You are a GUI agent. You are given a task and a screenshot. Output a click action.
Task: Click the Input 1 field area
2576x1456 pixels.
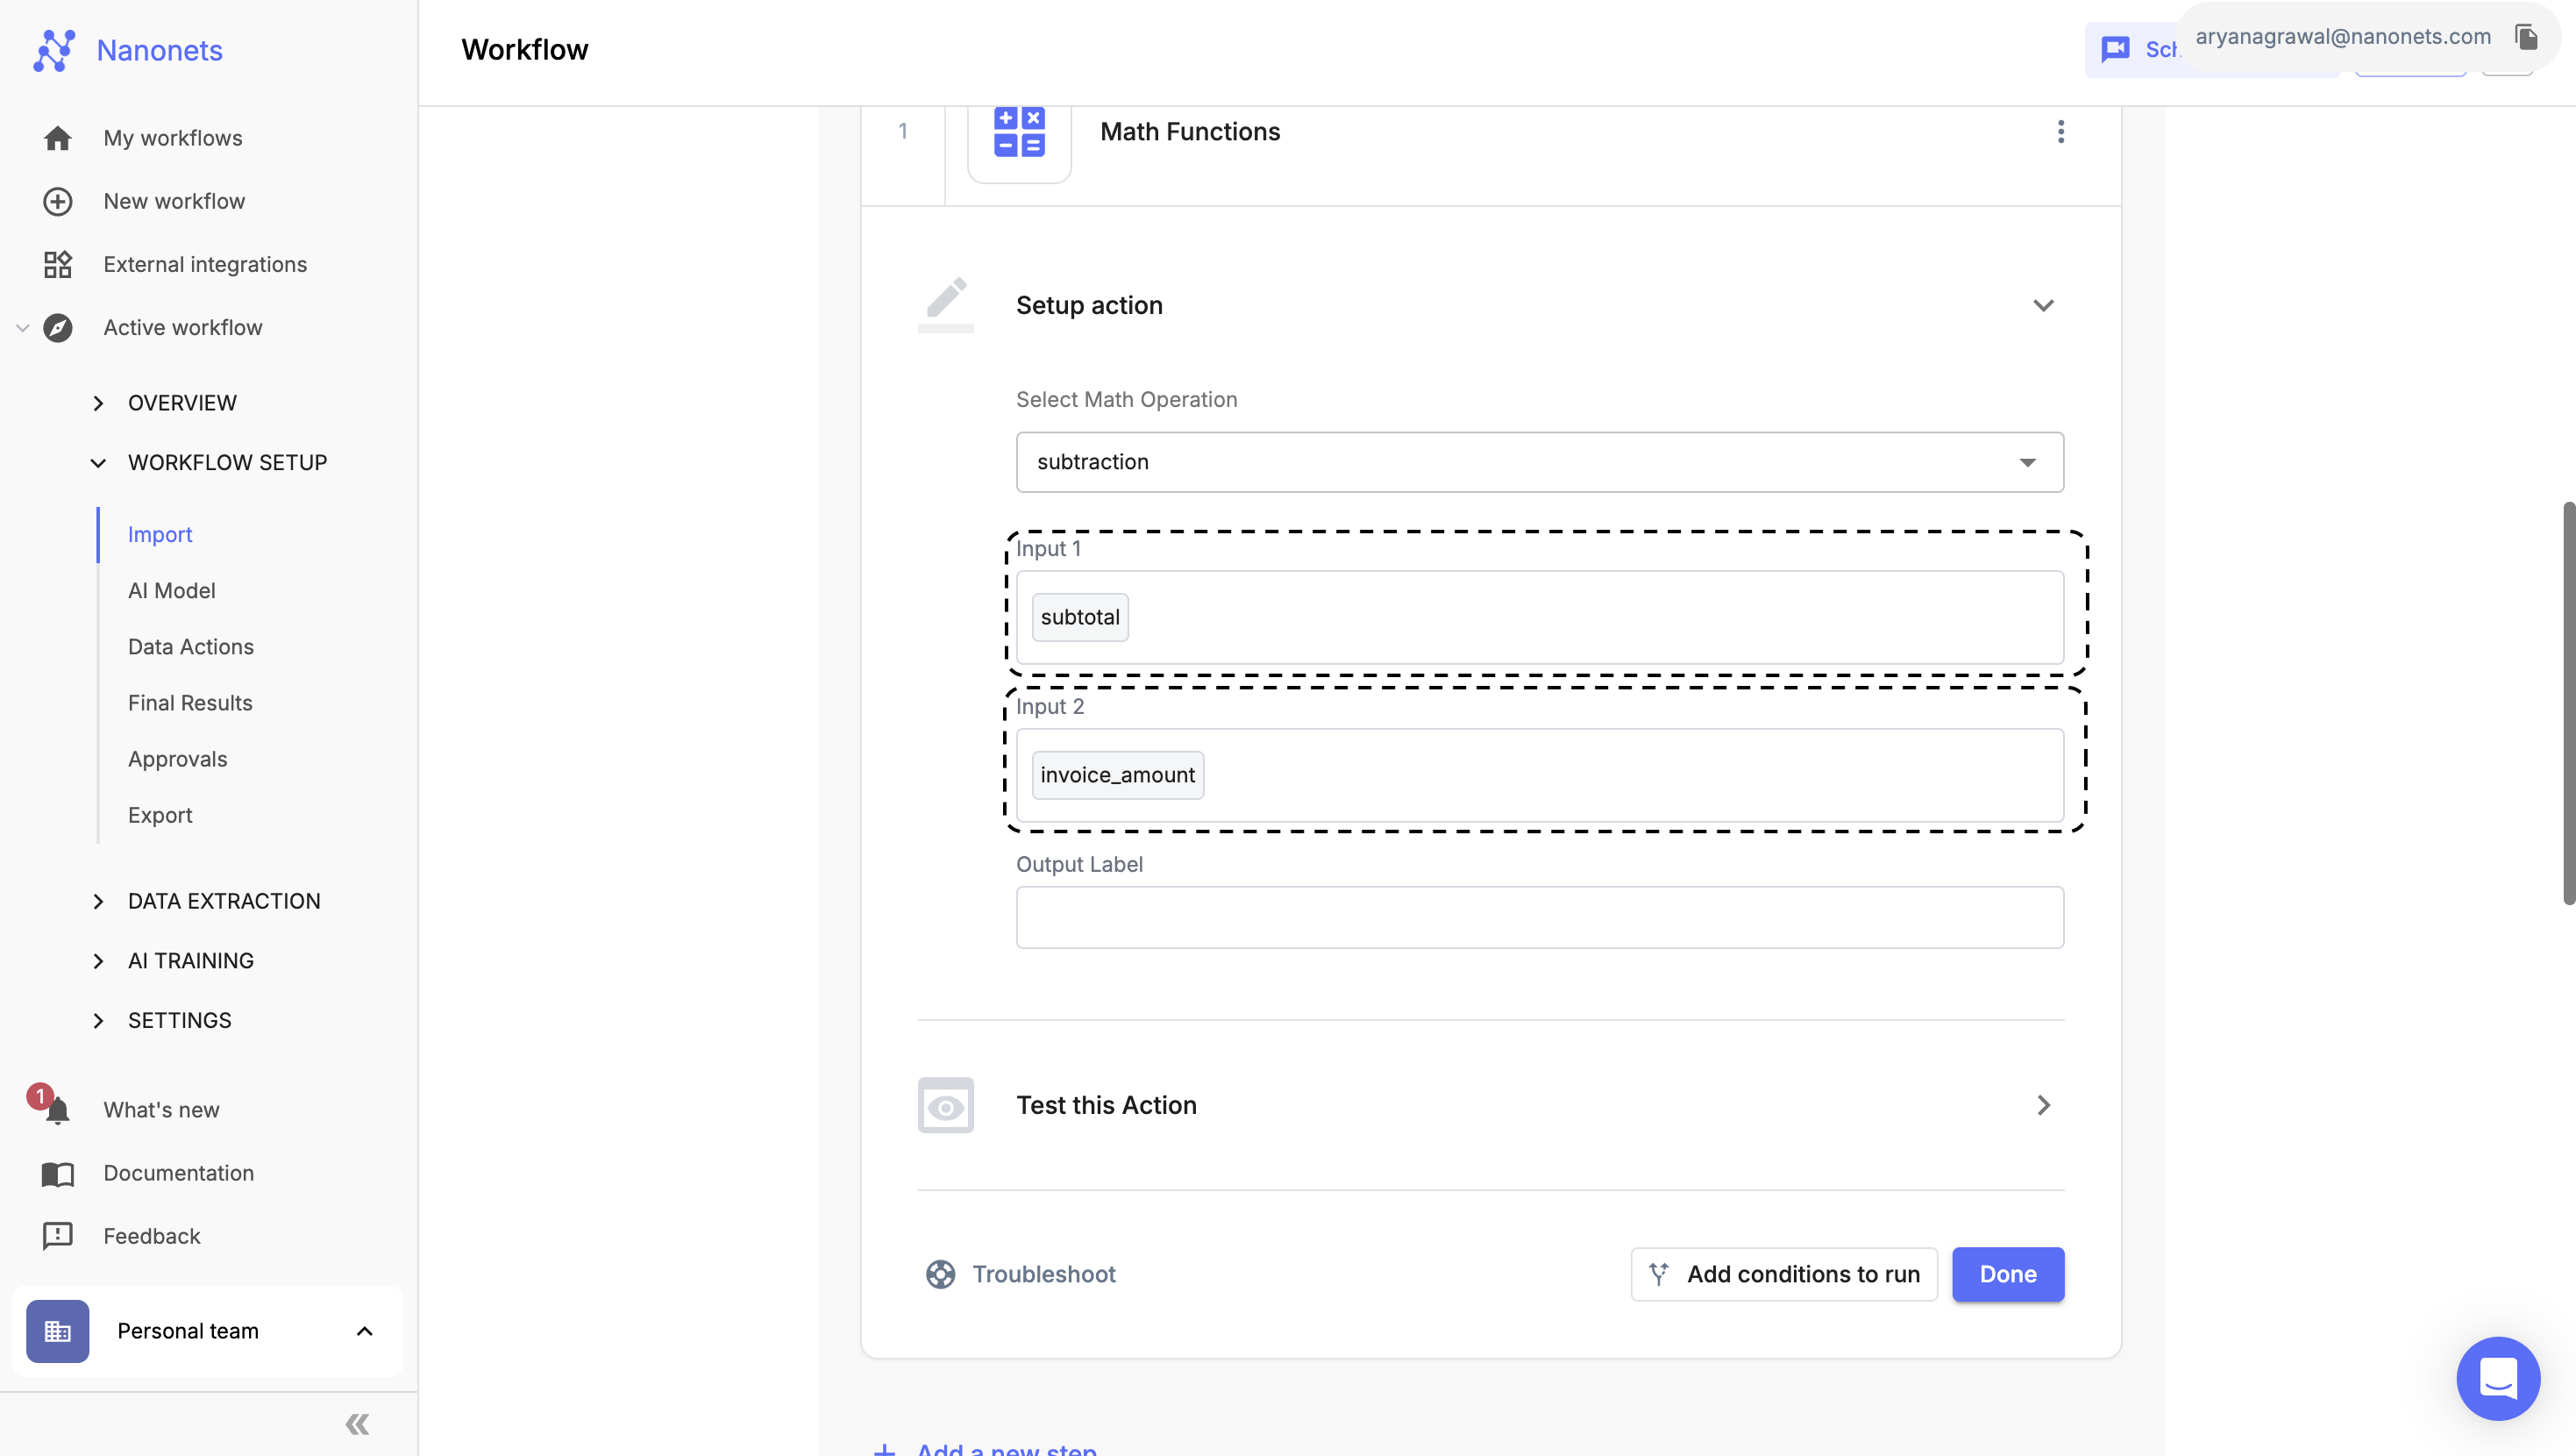coord(1539,617)
